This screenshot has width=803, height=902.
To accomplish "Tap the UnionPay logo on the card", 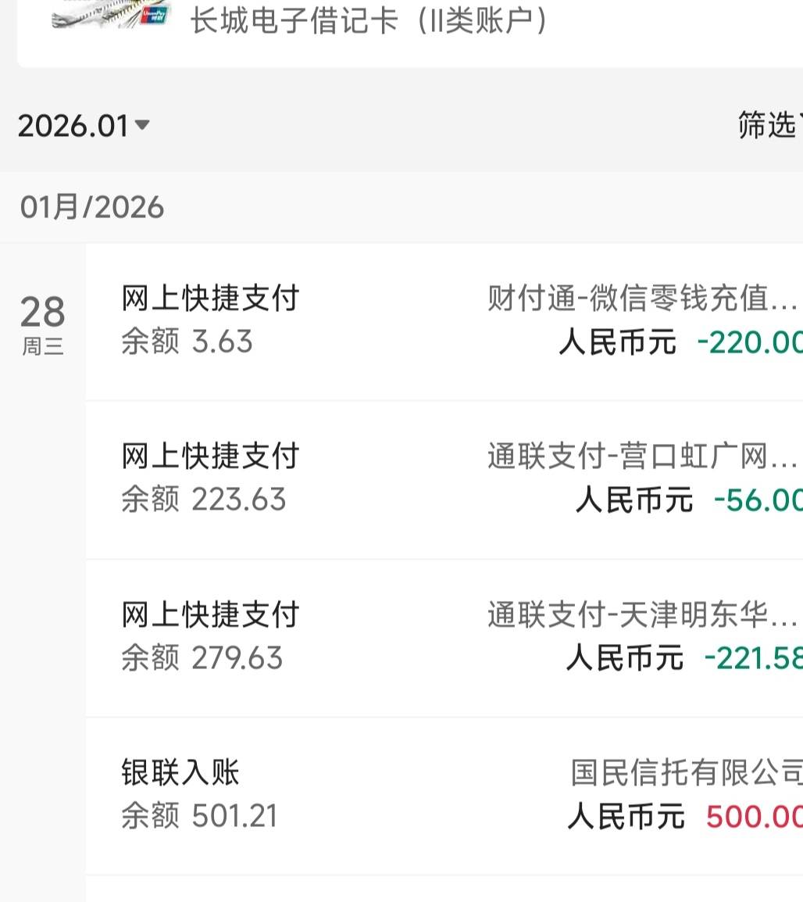I will (155, 17).
